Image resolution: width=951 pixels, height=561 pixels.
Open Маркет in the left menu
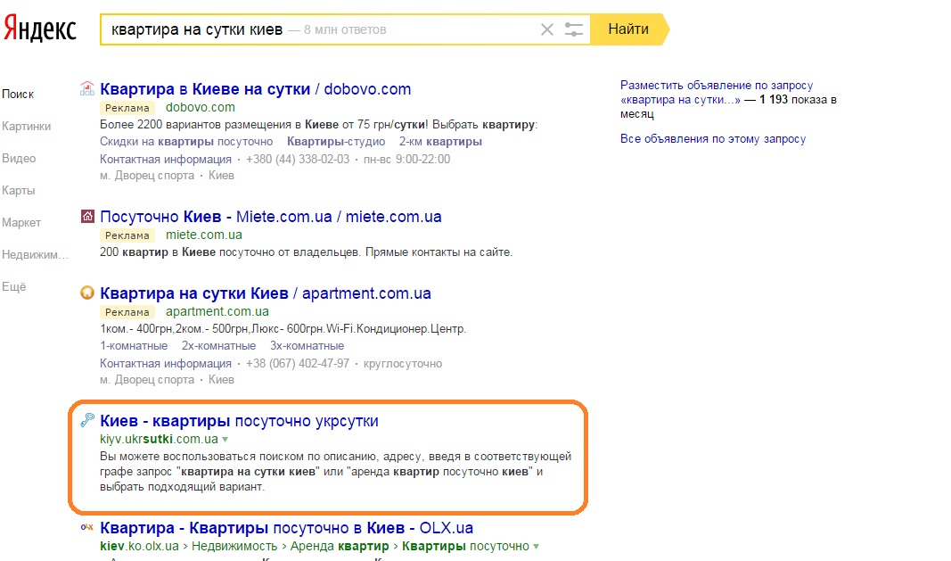coord(21,223)
